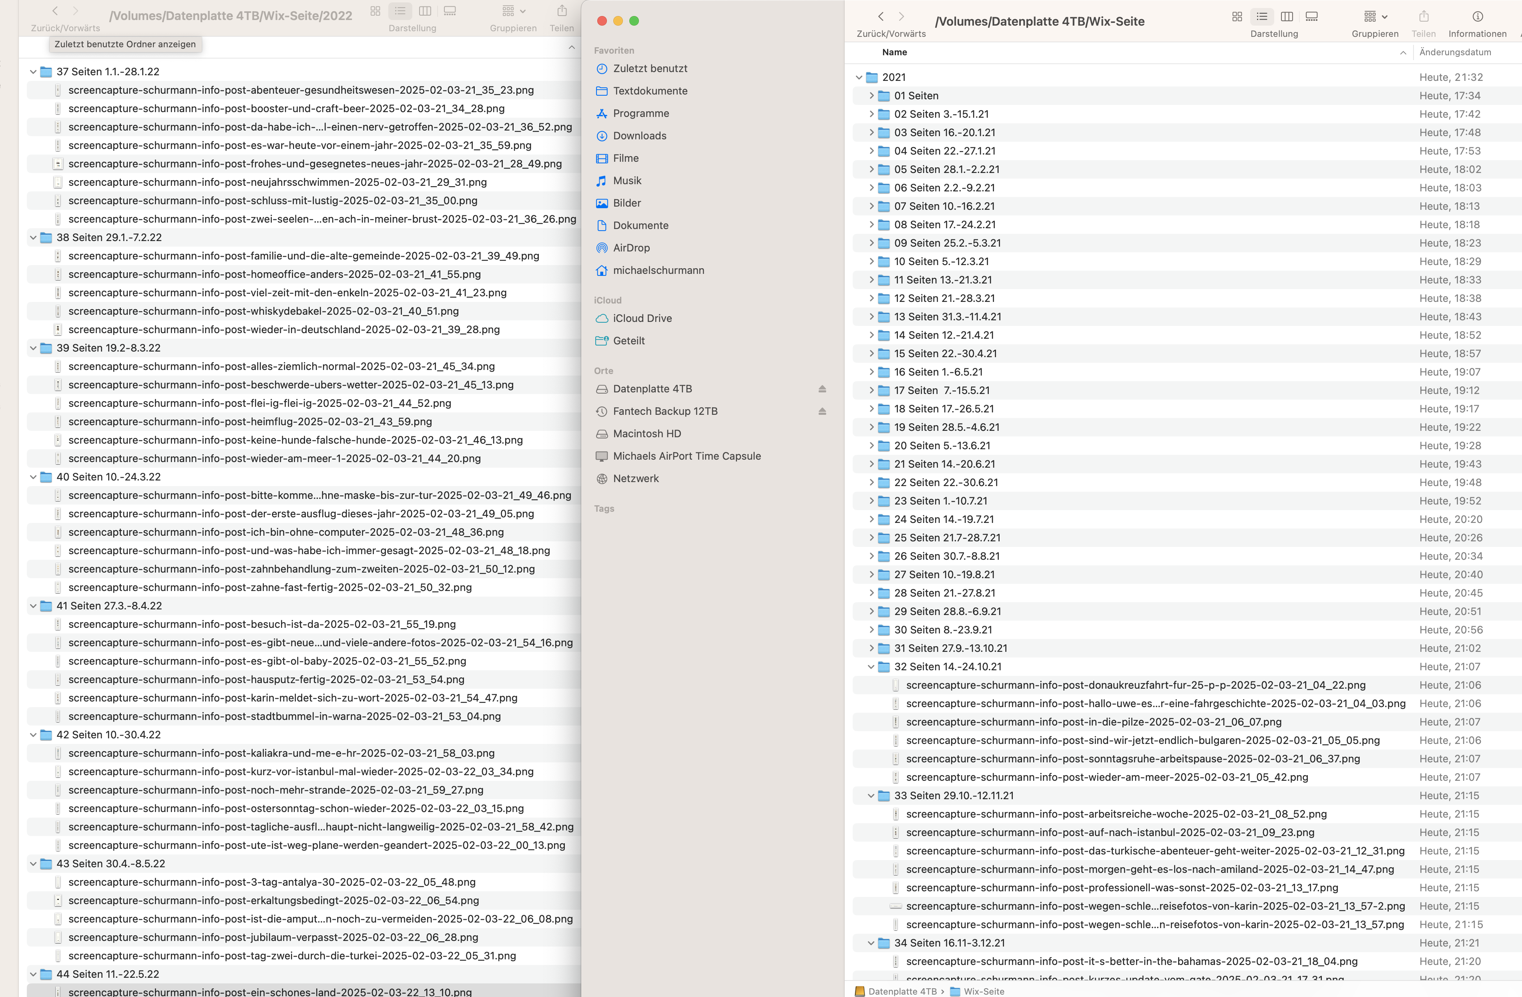Switch right window to column view
This screenshot has height=997, width=1522.
[1287, 17]
